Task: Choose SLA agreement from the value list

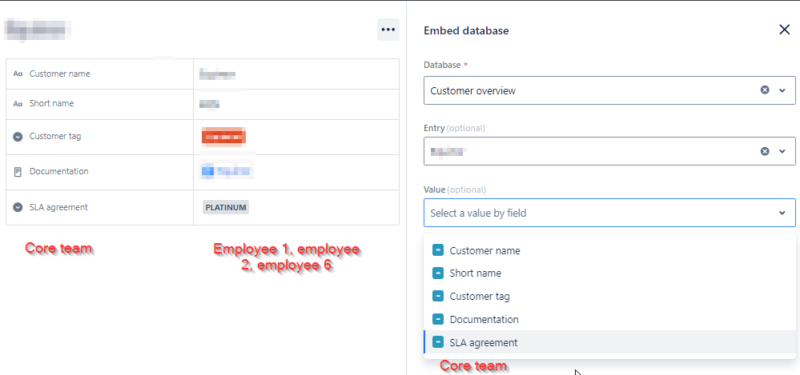Action: coord(609,342)
